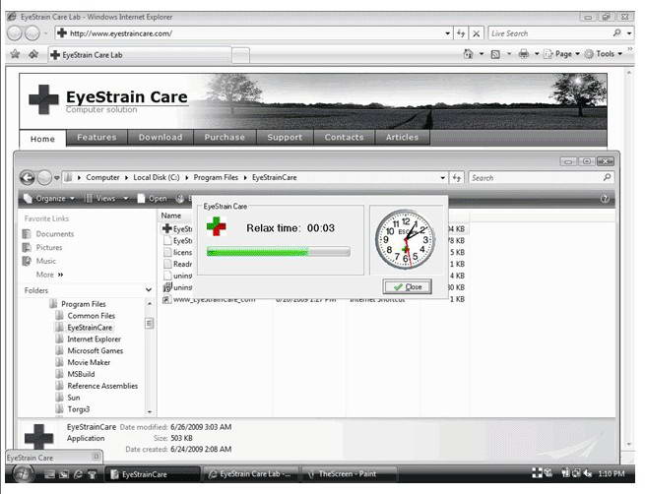Viewport: 645px width, 494px height.
Task: Open the Features tab
Action: tap(97, 137)
